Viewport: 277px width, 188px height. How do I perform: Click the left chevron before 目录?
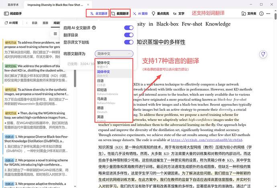[27, 23]
